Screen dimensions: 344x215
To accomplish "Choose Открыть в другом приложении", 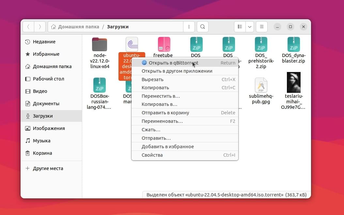I will (x=185, y=71).
